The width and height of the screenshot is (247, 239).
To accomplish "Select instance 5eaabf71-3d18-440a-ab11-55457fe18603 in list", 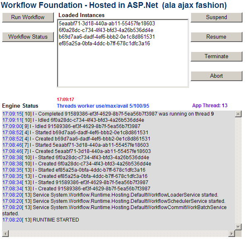I will pos(107,24).
